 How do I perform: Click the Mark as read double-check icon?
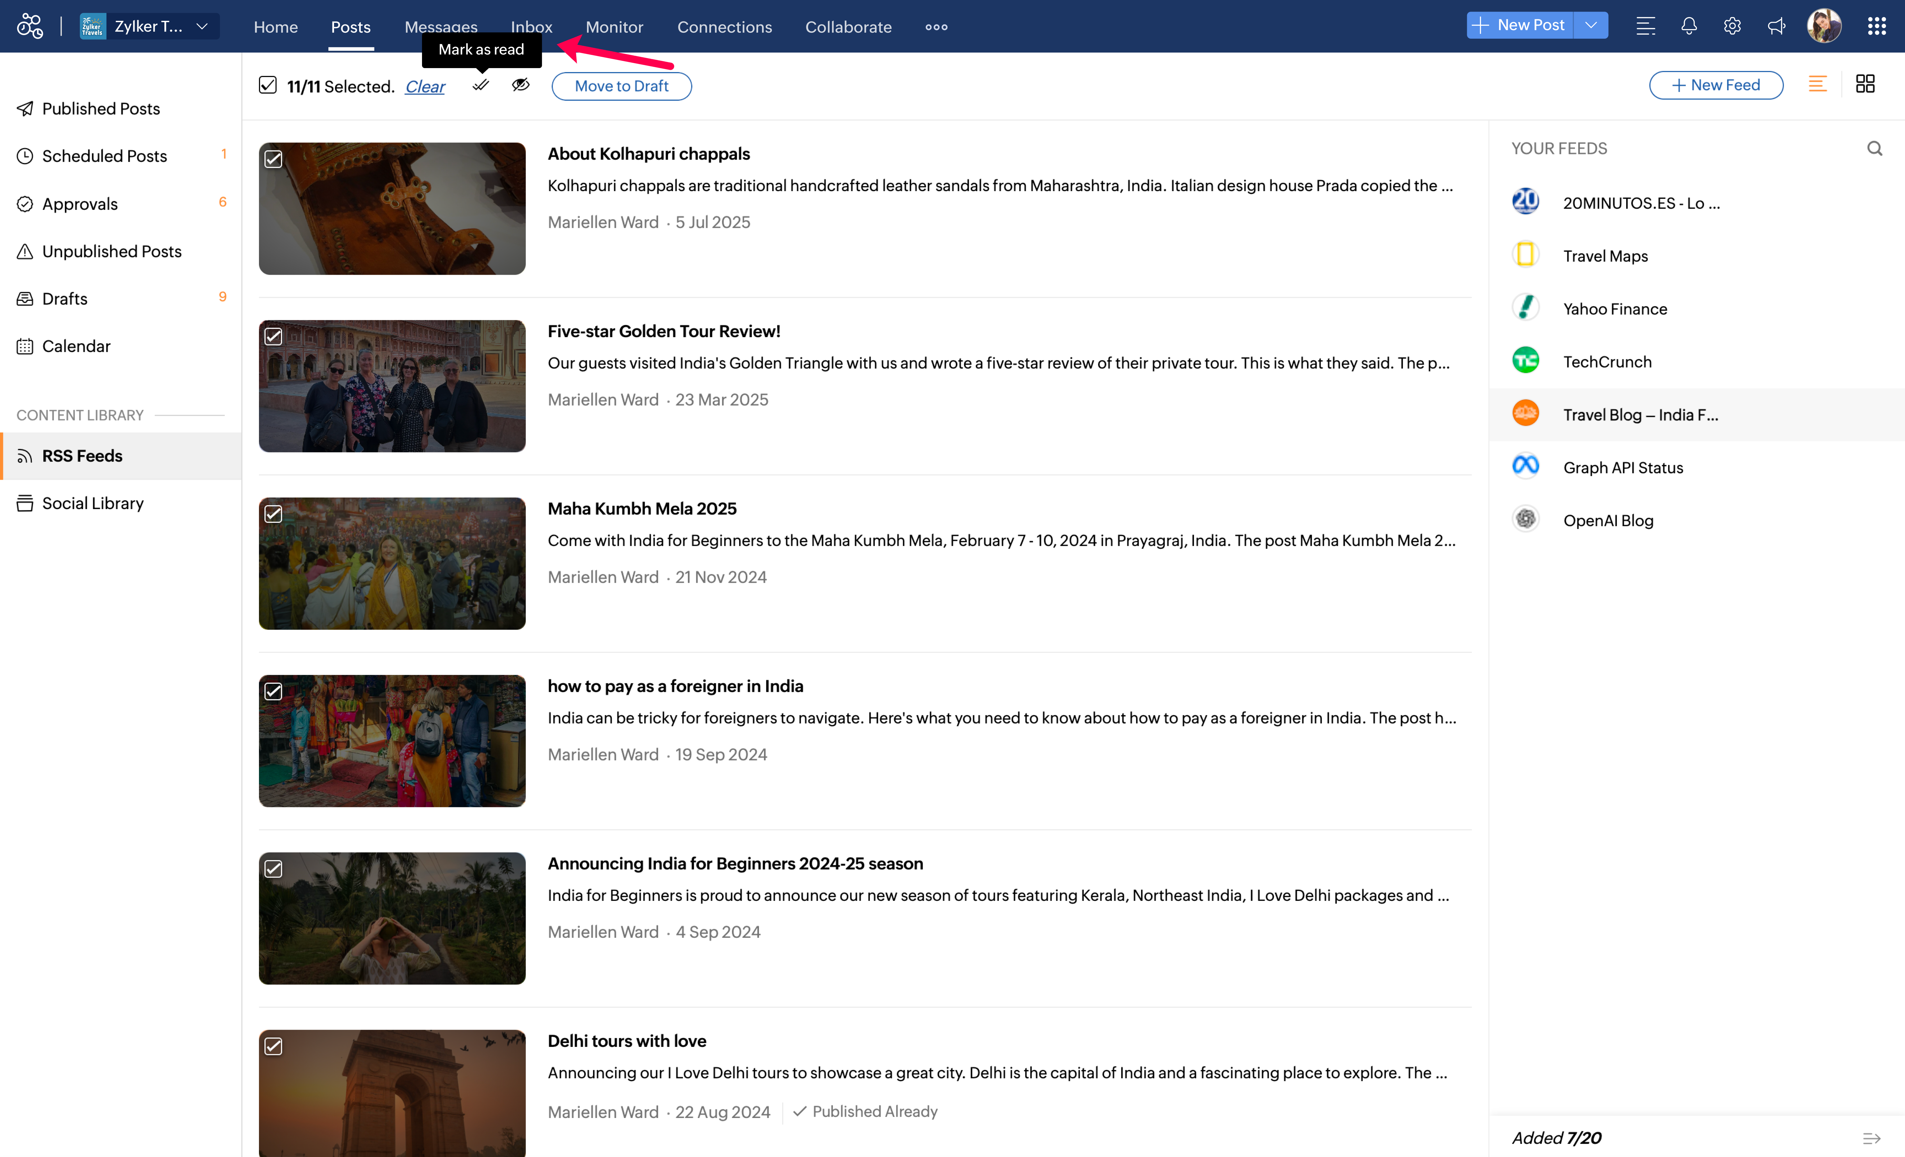coord(481,85)
